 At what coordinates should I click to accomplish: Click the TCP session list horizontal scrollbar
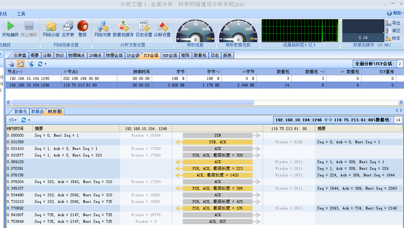(133, 102)
